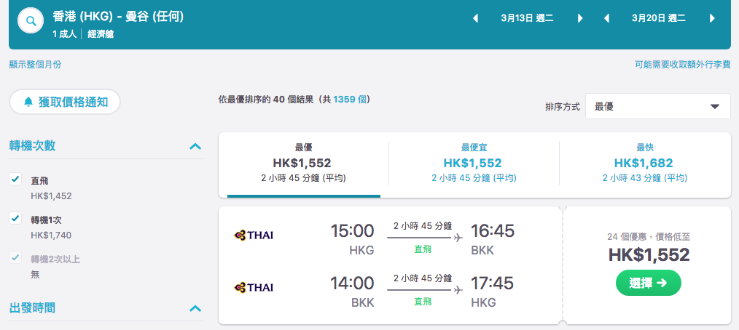The height and width of the screenshot is (330, 739).
Task: Go to next return date arrow
Action: click(711, 18)
